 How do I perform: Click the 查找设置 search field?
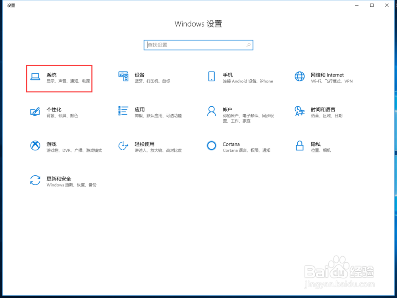click(198, 45)
